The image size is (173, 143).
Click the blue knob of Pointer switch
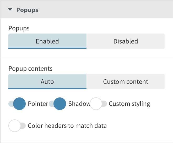[x=19, y=104]
